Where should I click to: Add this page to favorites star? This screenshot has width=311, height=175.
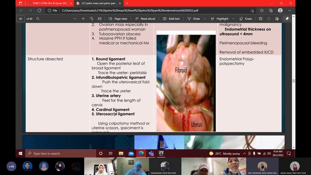(x=252, y=11)
